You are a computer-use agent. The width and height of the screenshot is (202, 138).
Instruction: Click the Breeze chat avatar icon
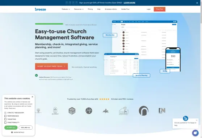pyautogui.click(x=185, y=118)
